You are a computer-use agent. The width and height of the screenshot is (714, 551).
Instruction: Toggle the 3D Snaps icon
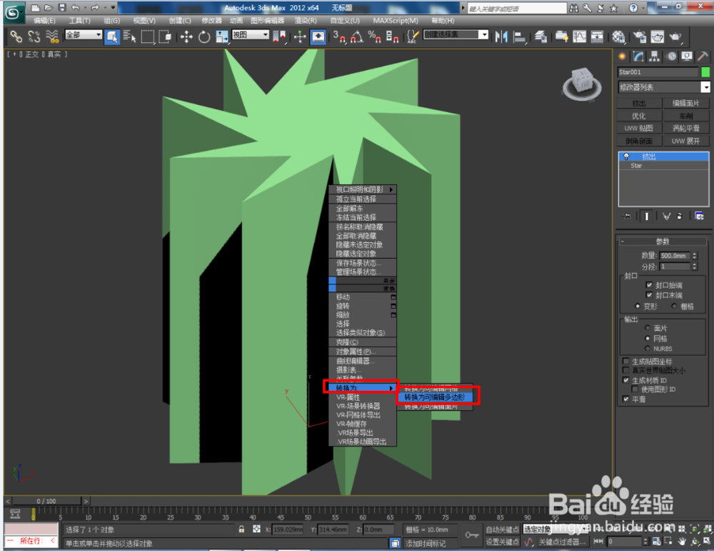(339, 37)
